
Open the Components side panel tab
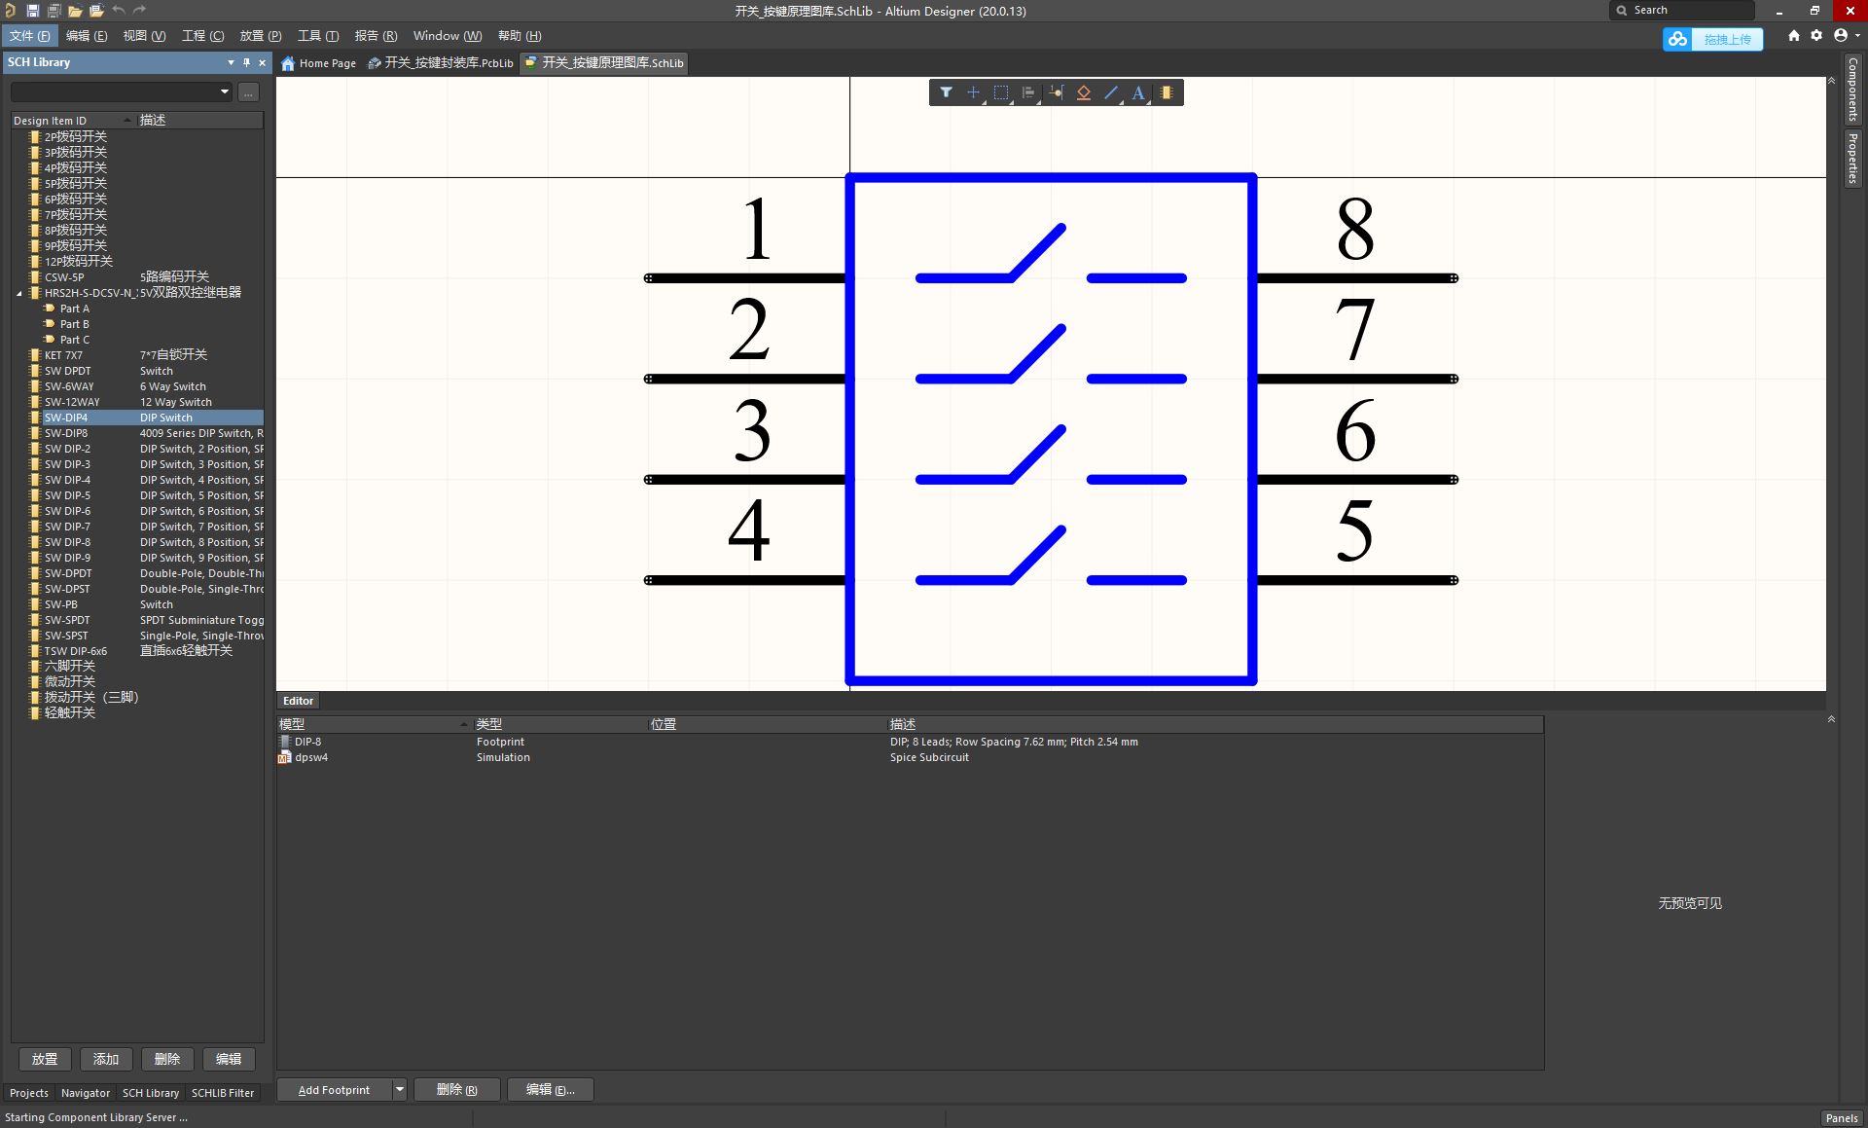[1852, 89]
